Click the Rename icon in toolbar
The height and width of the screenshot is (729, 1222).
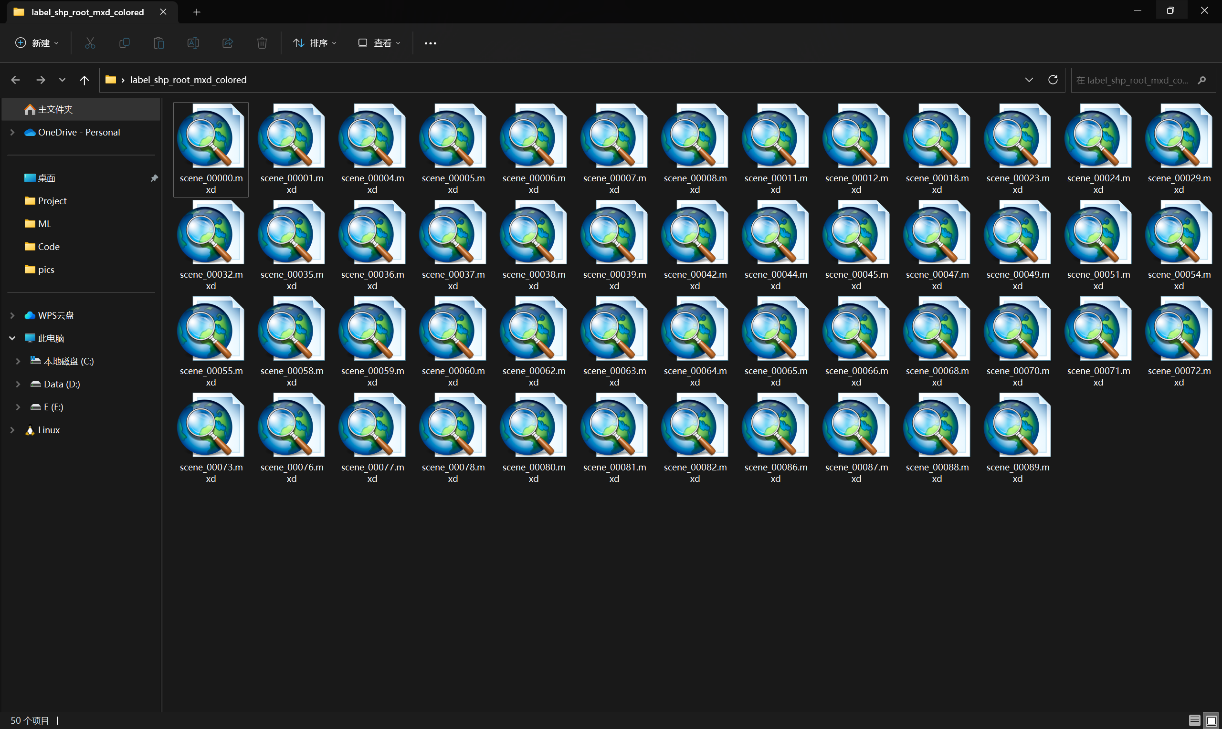click(193, 43)
